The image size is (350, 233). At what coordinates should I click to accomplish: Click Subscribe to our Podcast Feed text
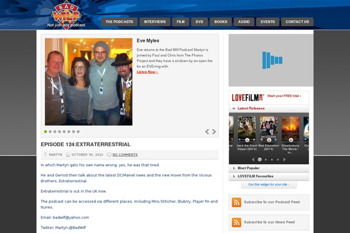(x=272, y=202)
